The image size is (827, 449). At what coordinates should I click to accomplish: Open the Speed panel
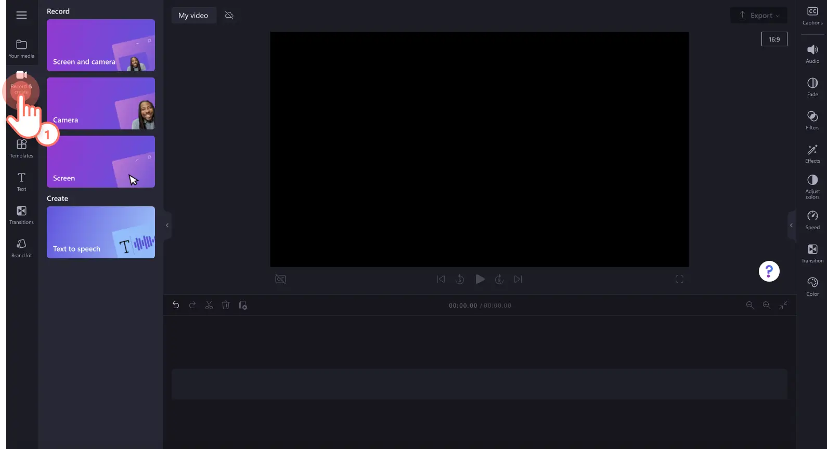click(x=812, y=220)
